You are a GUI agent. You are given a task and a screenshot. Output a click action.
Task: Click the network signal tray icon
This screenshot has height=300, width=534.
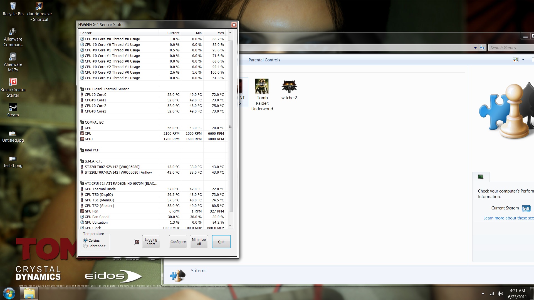(492, 294)
